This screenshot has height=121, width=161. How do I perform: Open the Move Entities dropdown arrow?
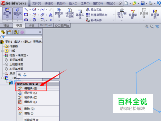(x=114, y=20)
